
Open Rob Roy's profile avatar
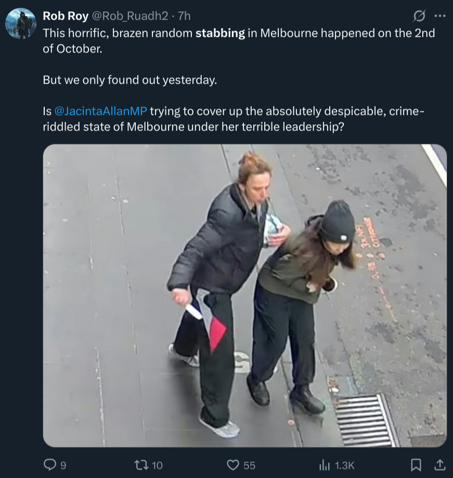click(21, 23)
